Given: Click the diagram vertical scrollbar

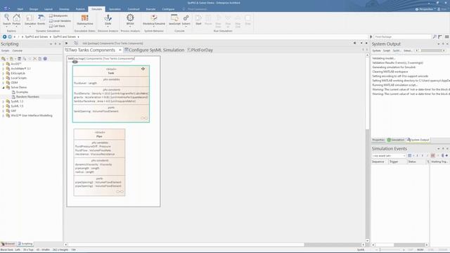Looking at the screenshot, I should (367, 148).
